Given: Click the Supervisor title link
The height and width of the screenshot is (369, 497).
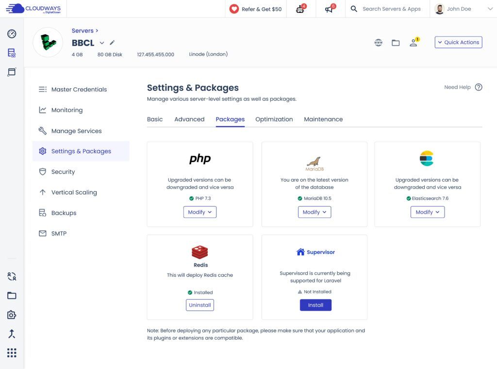Looking at the screenshot, I should pos(321,252).
